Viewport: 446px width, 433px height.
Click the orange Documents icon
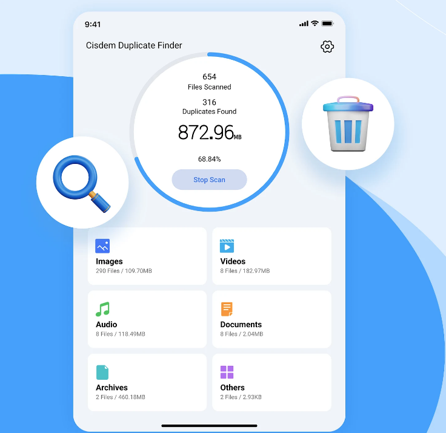pyautogui.click(x=227, y=309)
